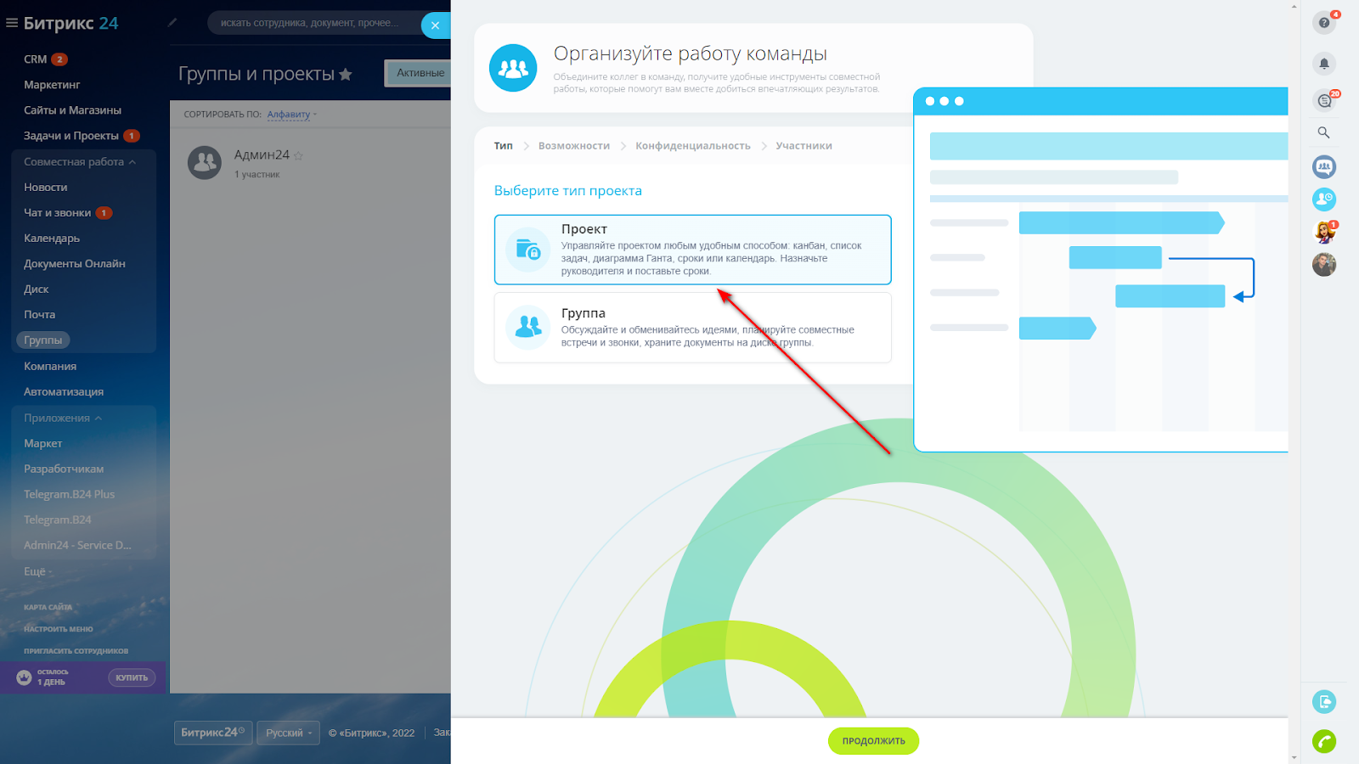Open the chat messages icon with badge 20
The width and height of the screenshot is (1359, 764).
1324,101
